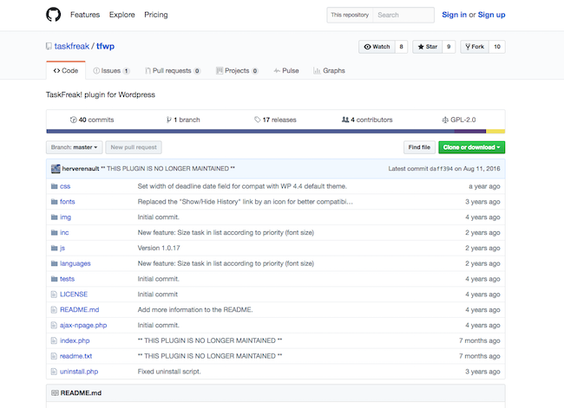Image resolution: width=564 pixels, height=408 pixels.
Task: Click the Star button
Action: point(427,47)
